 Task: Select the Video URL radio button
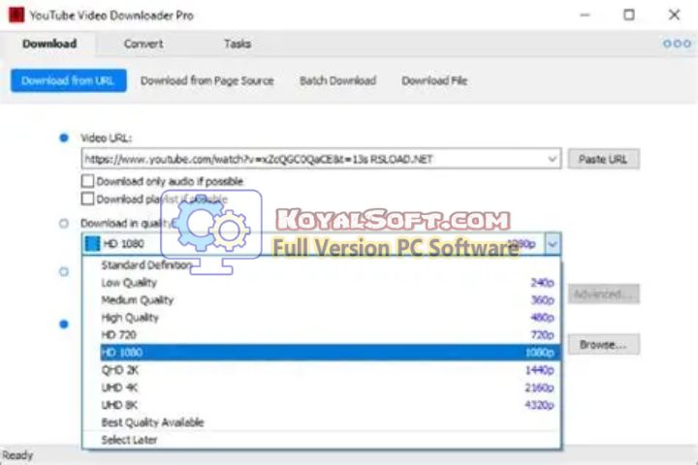pos(64,138)
